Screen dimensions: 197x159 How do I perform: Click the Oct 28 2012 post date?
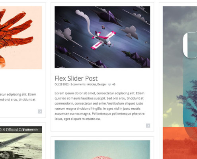tap(62, 84)
